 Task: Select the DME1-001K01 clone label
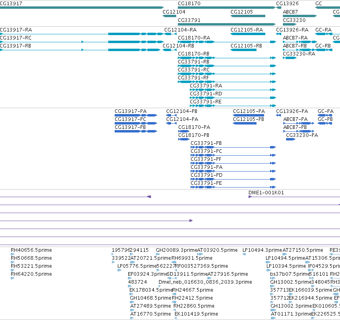tap(266, 192)
